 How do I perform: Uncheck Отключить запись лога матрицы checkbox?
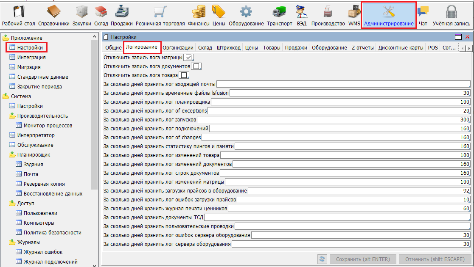(189, 57)
